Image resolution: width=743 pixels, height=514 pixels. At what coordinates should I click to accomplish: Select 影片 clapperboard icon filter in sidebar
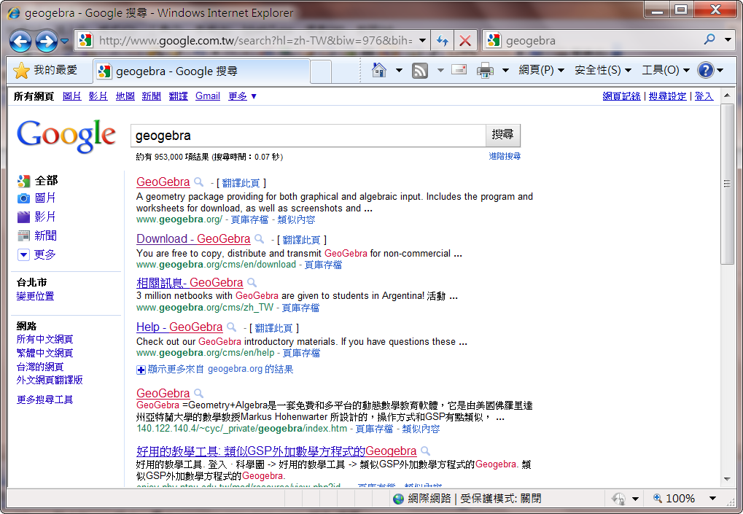[23, 217]
